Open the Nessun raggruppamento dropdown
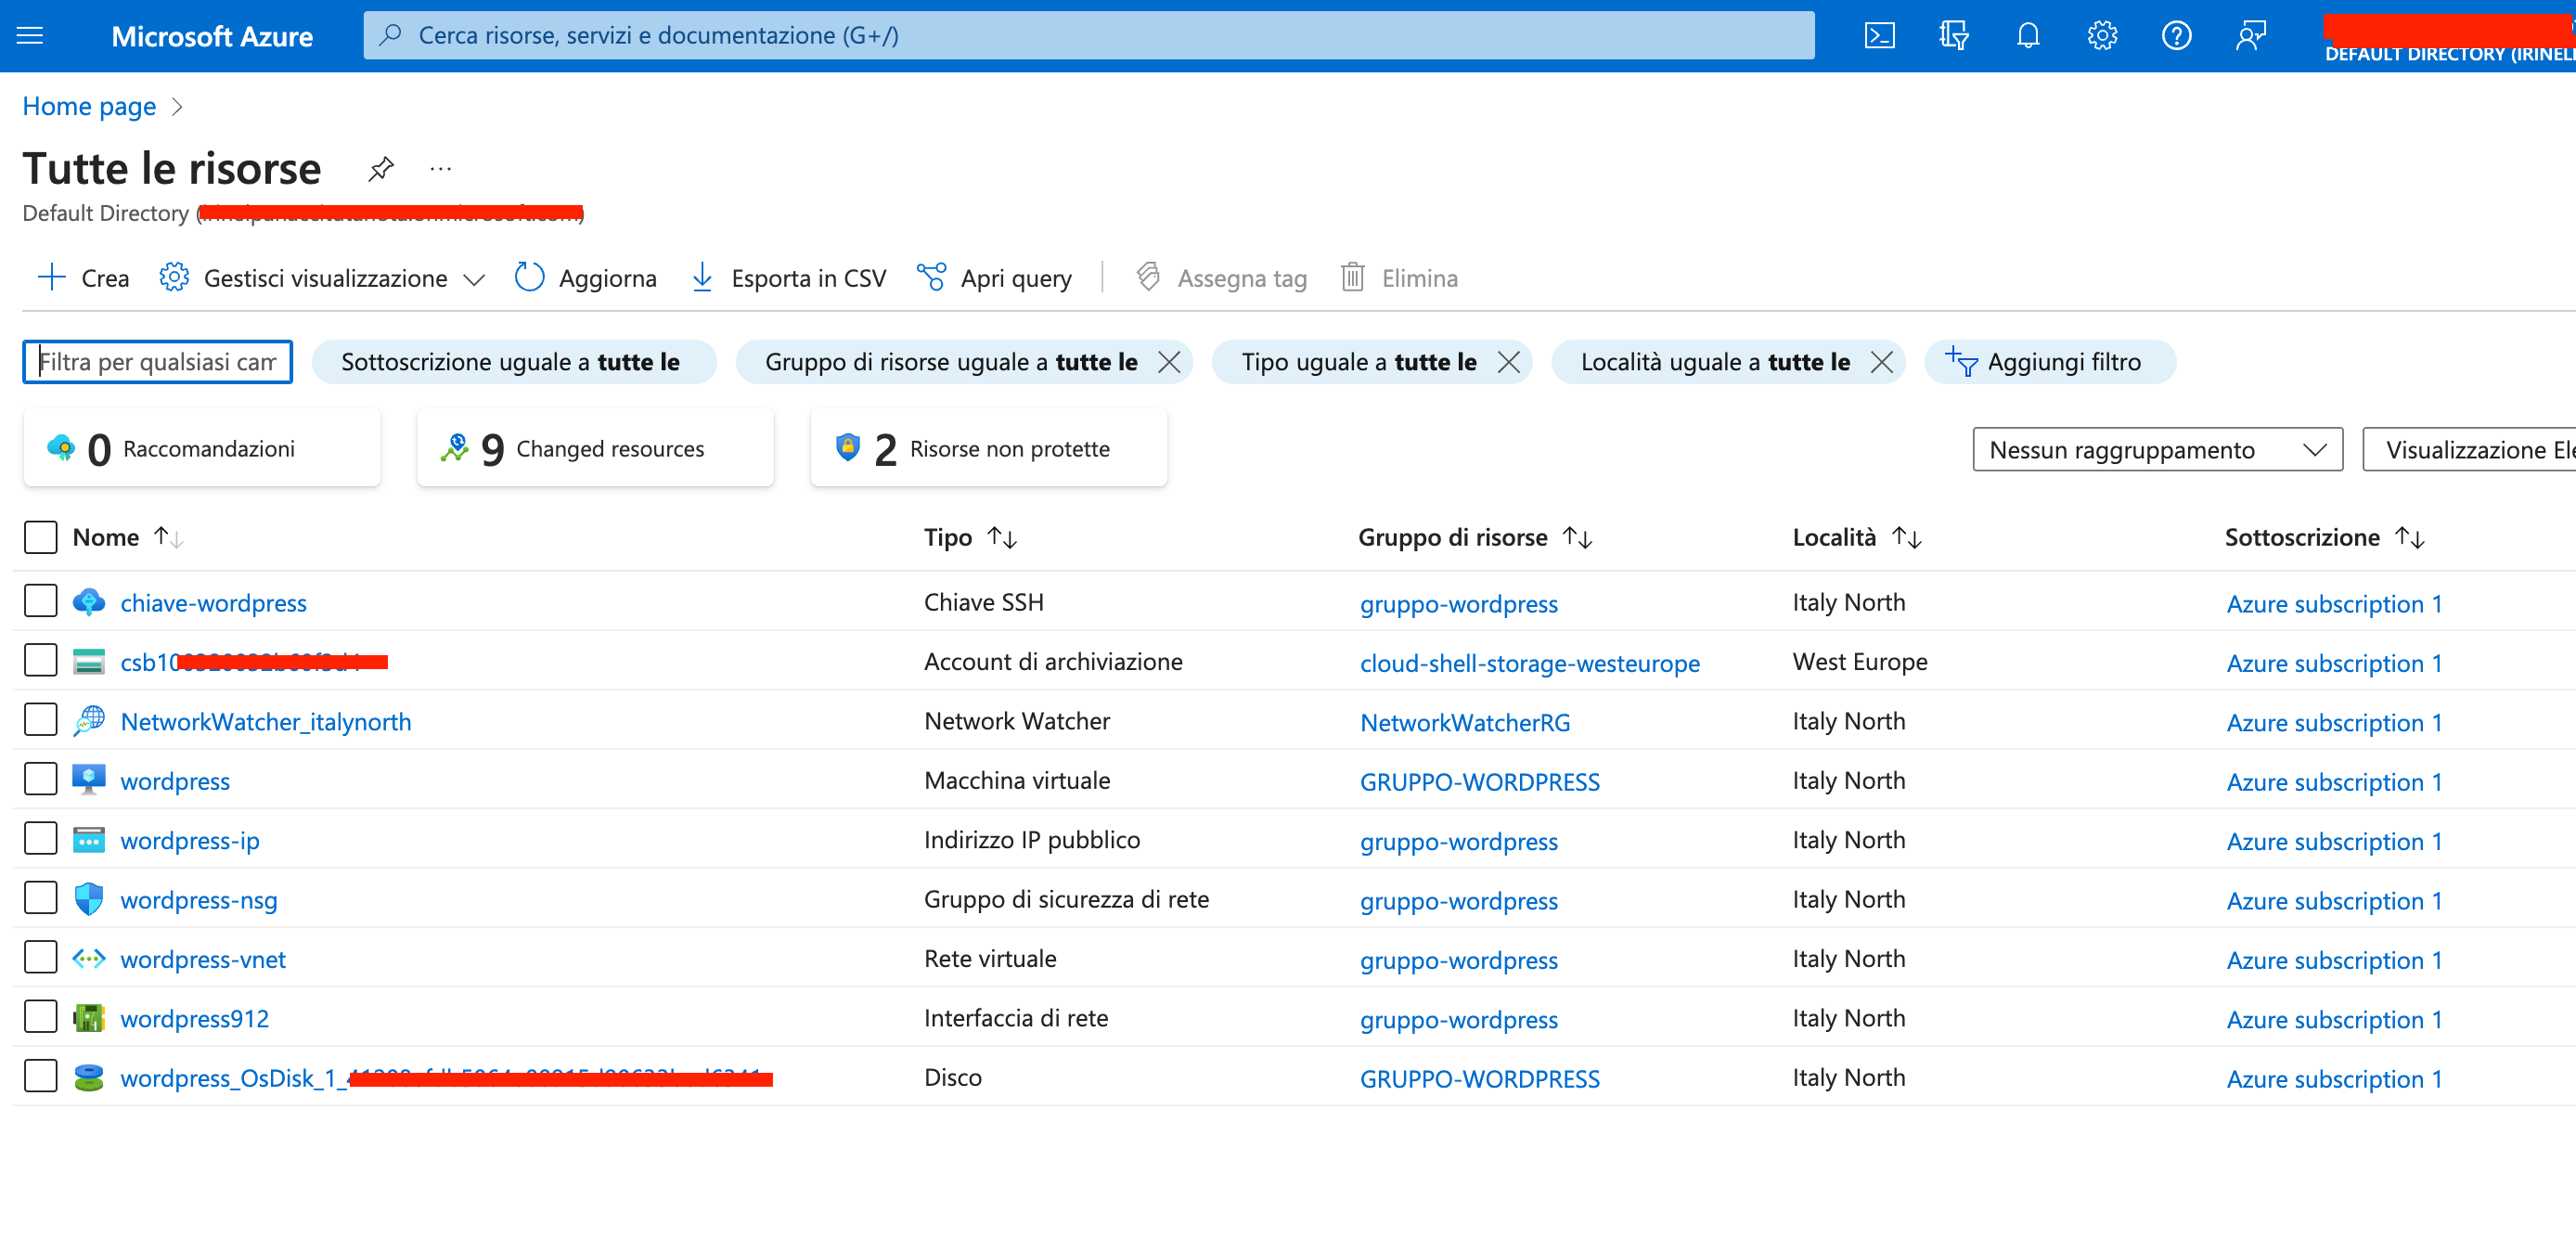The image size is (2576, 1238). click(2157, 450)
